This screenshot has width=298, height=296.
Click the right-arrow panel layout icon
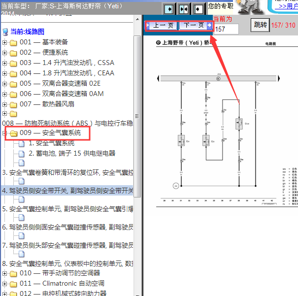coord(169,9)
